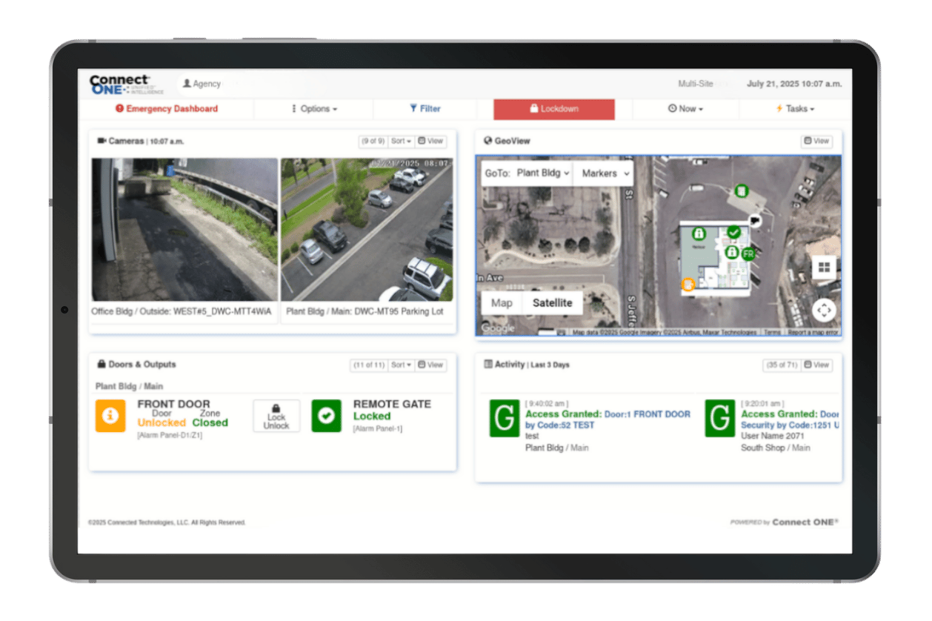Open the Sort dropdown in the Cameras panel
Screen dimensions: 932x621
400,141
